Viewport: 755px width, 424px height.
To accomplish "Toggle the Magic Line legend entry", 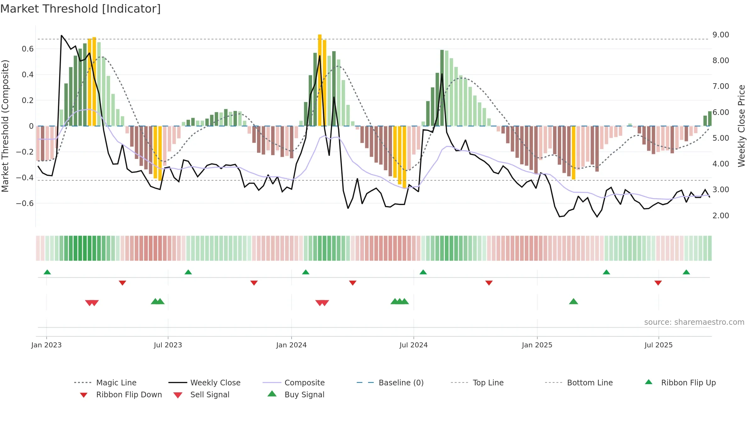I will pos(105,383).
